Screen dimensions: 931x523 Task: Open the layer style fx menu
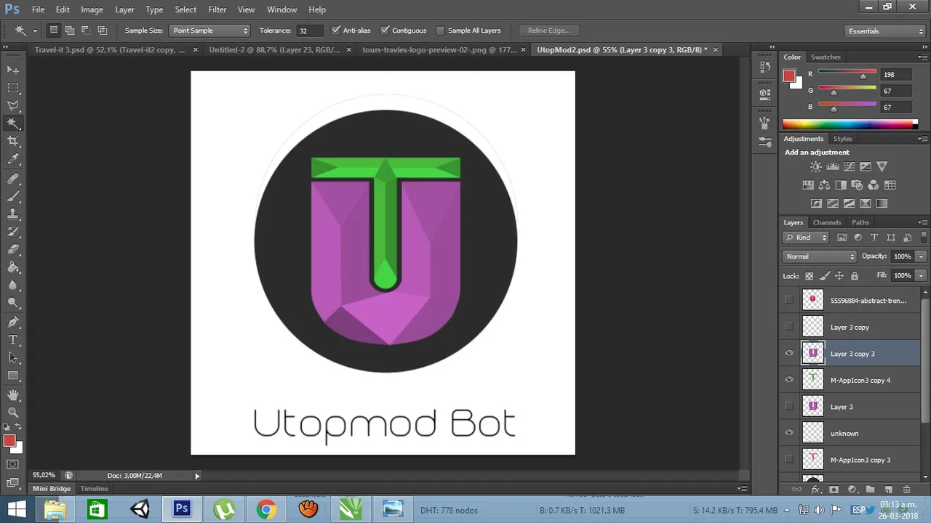pos(815,490)
